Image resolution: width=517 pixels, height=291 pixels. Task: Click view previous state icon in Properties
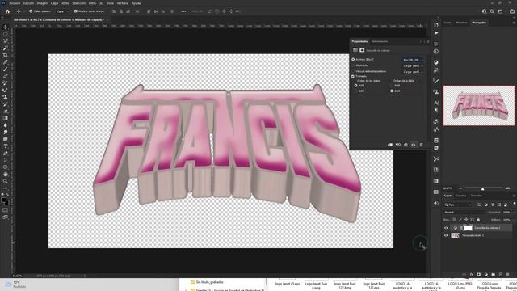tap(398, 145)
